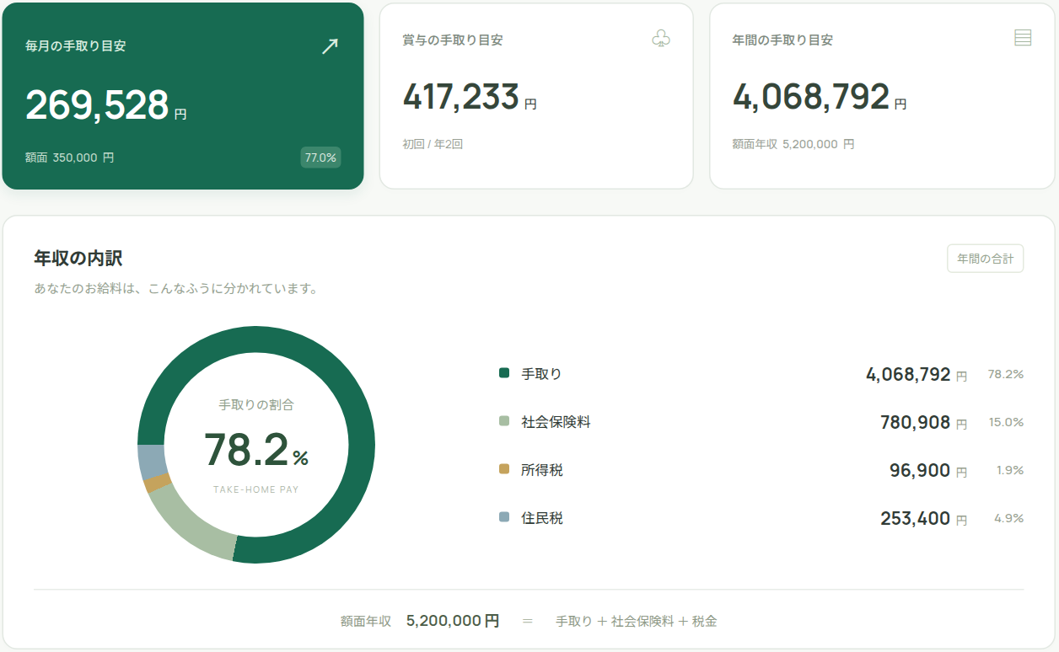Click the 417,233 bonus take-home amount
1059x652 pixels.
(x=461, y=97)
